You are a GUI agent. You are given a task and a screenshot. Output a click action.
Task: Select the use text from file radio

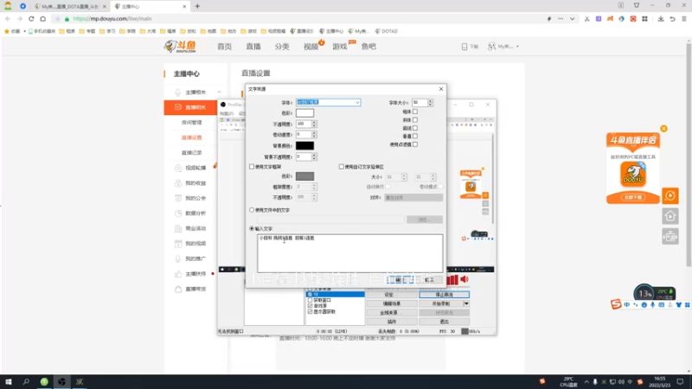252,210
